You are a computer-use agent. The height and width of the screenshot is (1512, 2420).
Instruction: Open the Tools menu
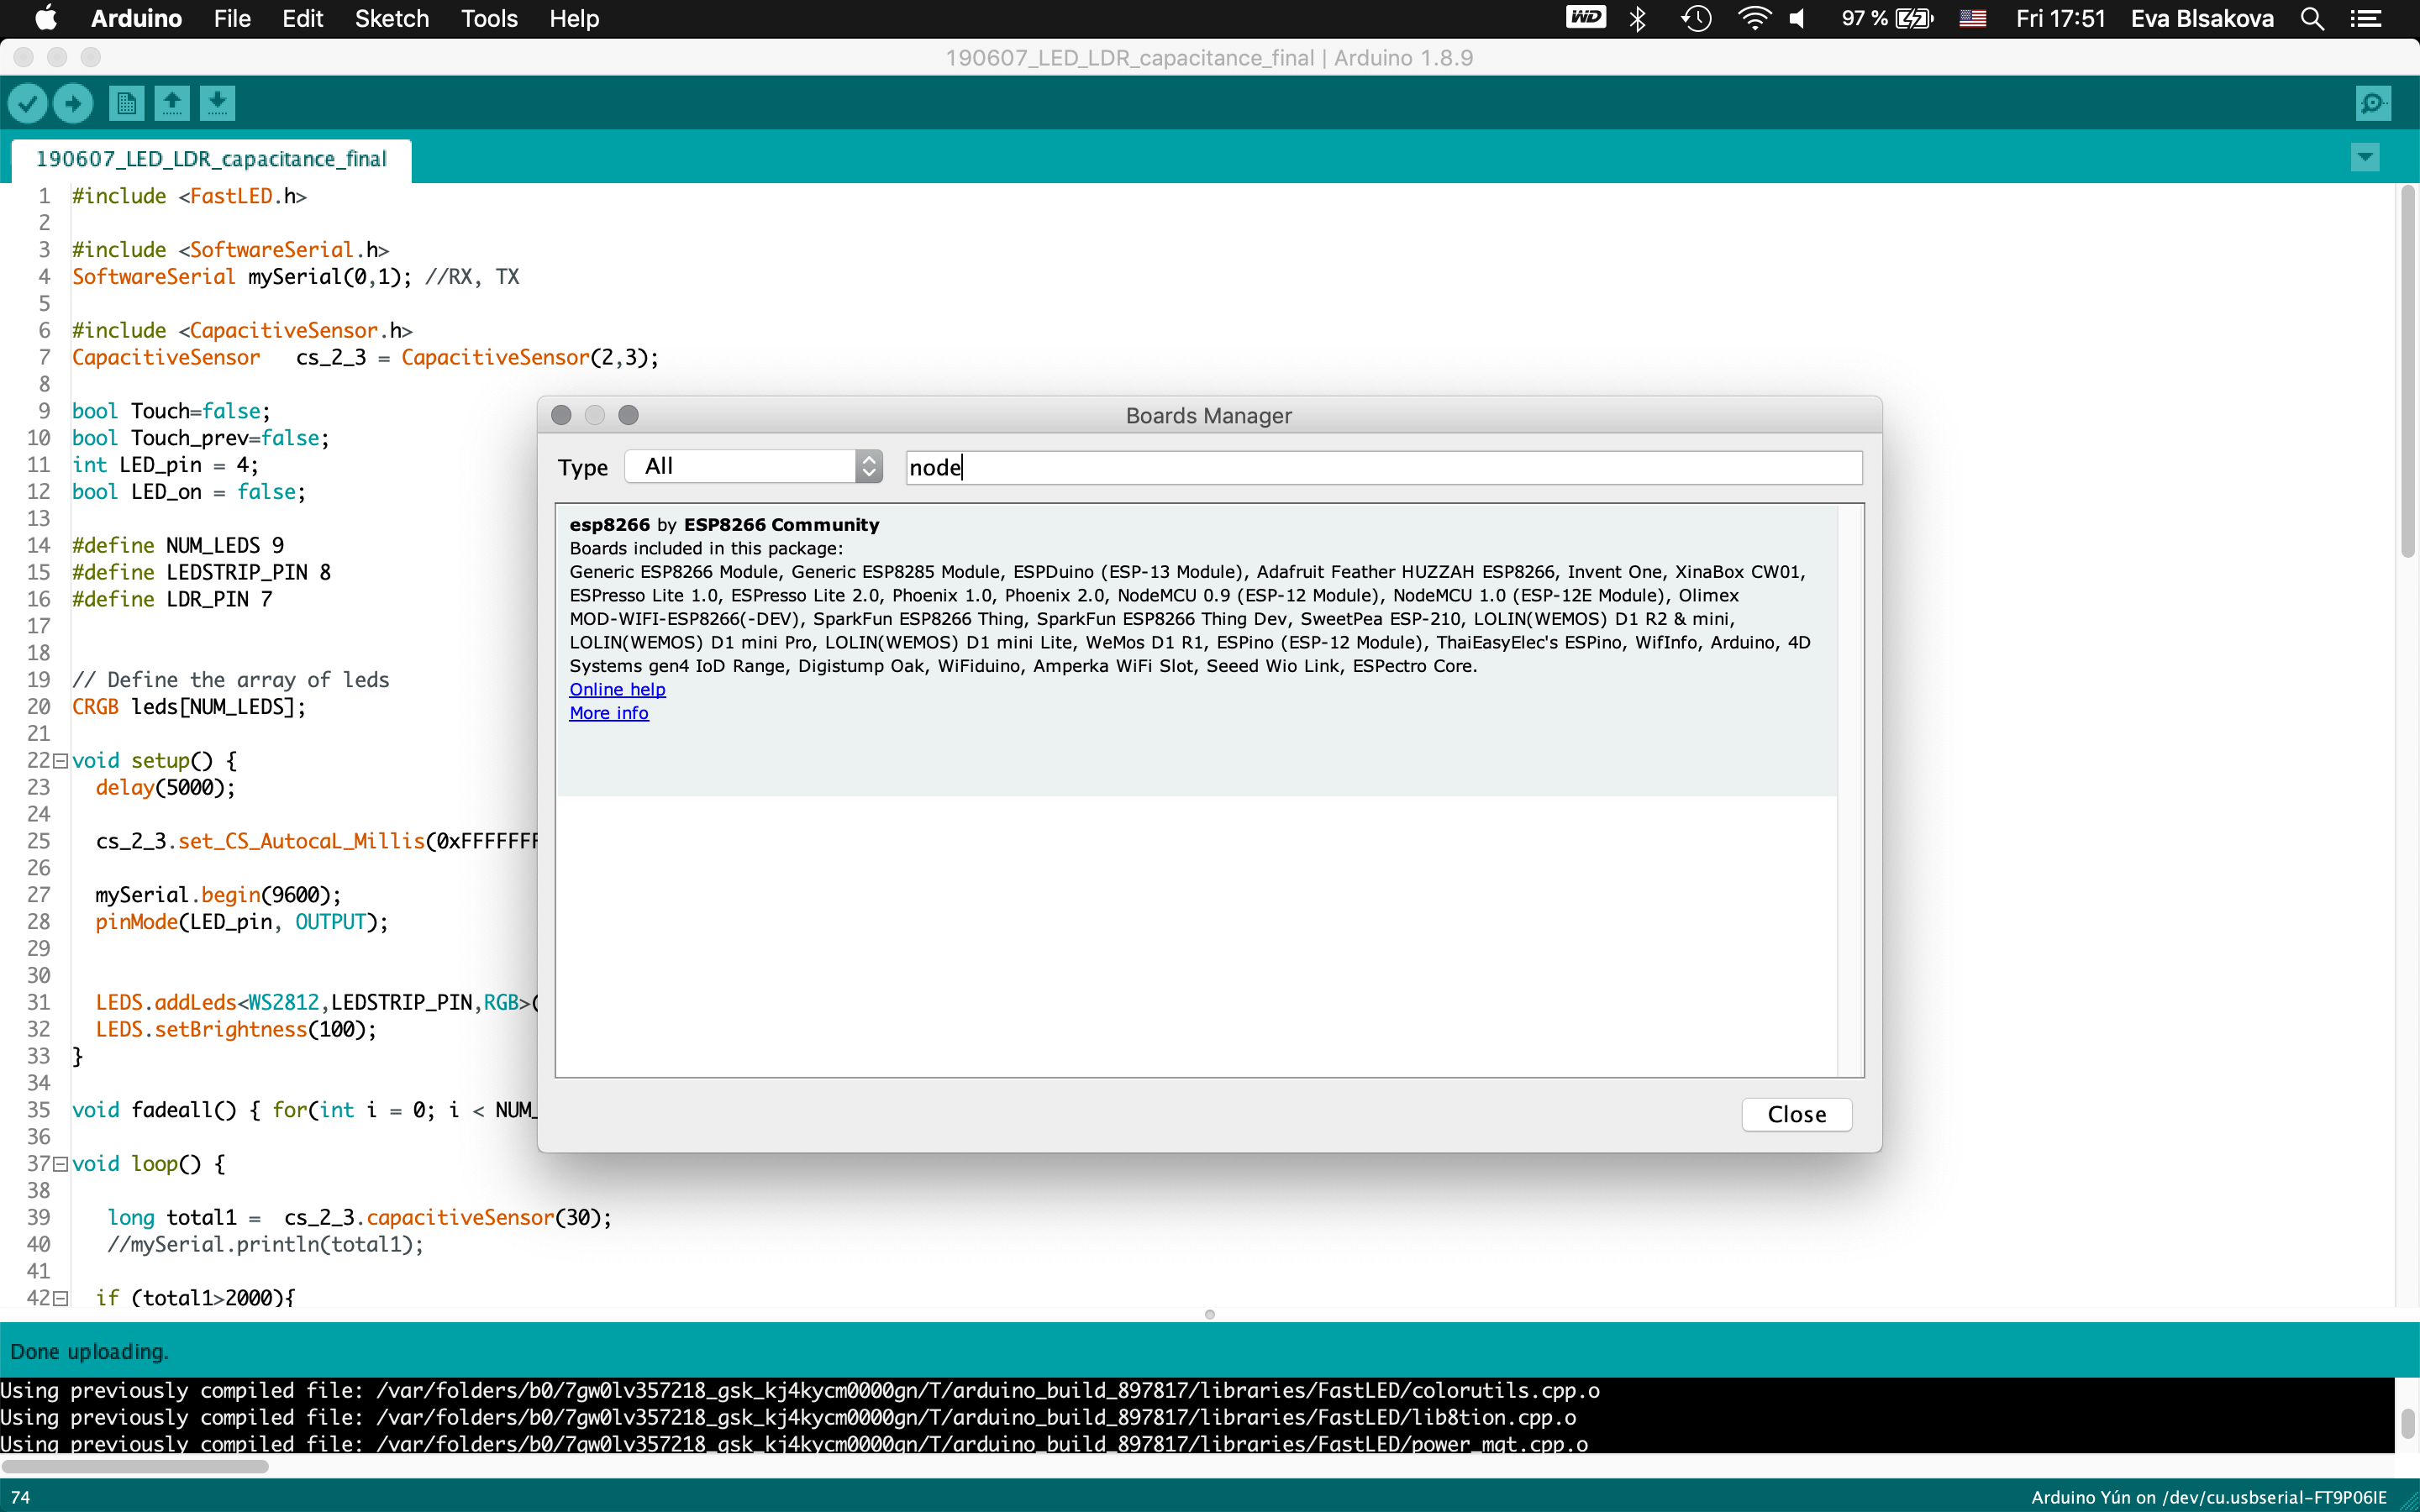[489, 19]
